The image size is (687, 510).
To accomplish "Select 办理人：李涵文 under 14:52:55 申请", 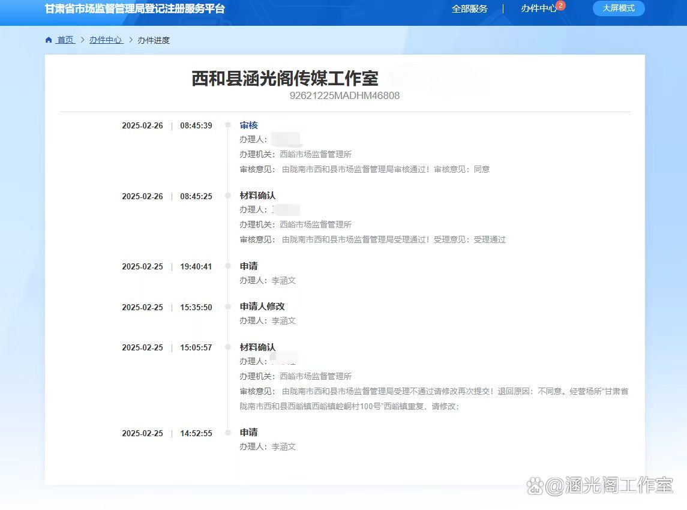I will pos(268,447).
